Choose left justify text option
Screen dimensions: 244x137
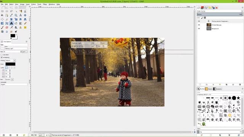tap(6, 68)
